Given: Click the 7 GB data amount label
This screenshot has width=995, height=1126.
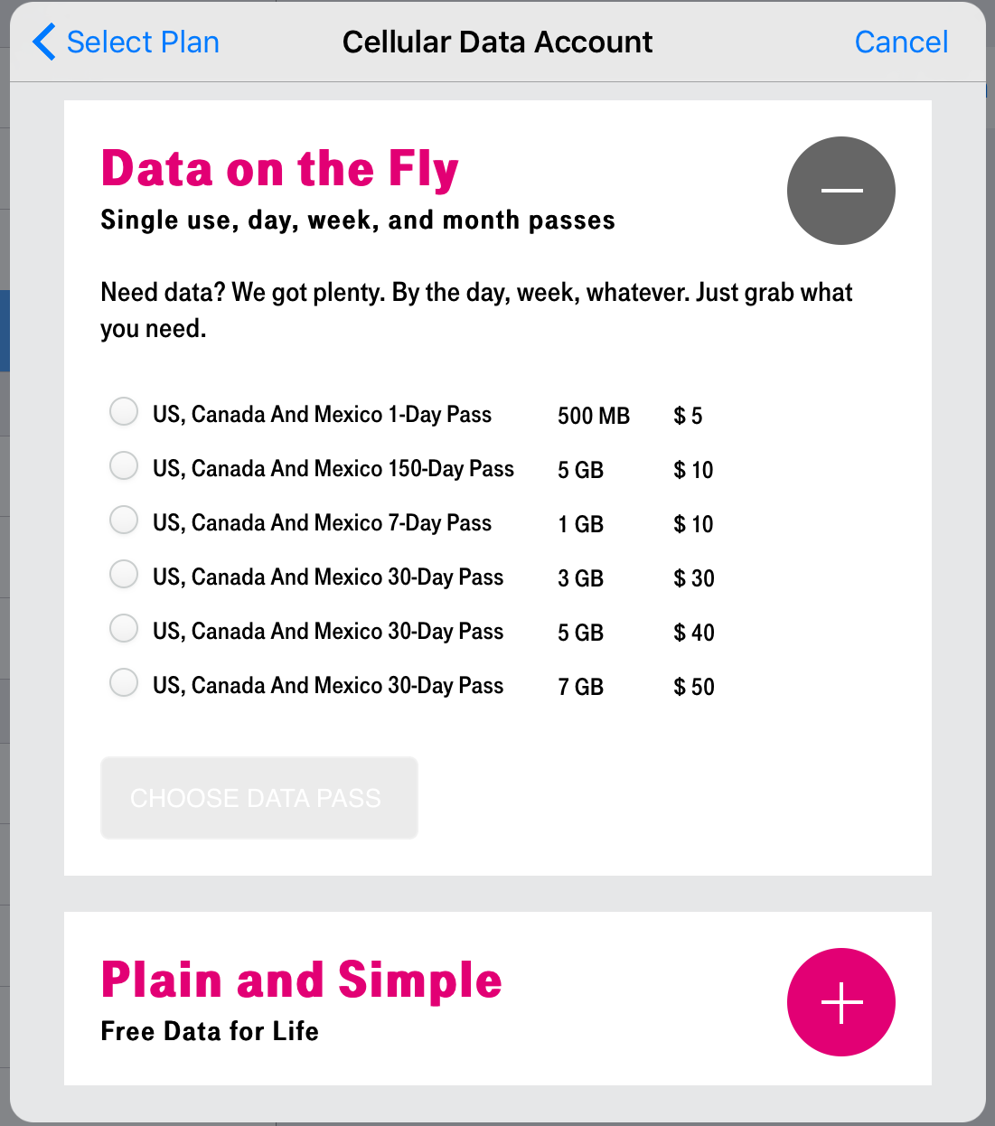Looking at the screenshot, I should pos(580,687).
